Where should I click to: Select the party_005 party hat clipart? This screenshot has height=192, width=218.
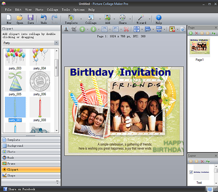[x=15, y=81]
